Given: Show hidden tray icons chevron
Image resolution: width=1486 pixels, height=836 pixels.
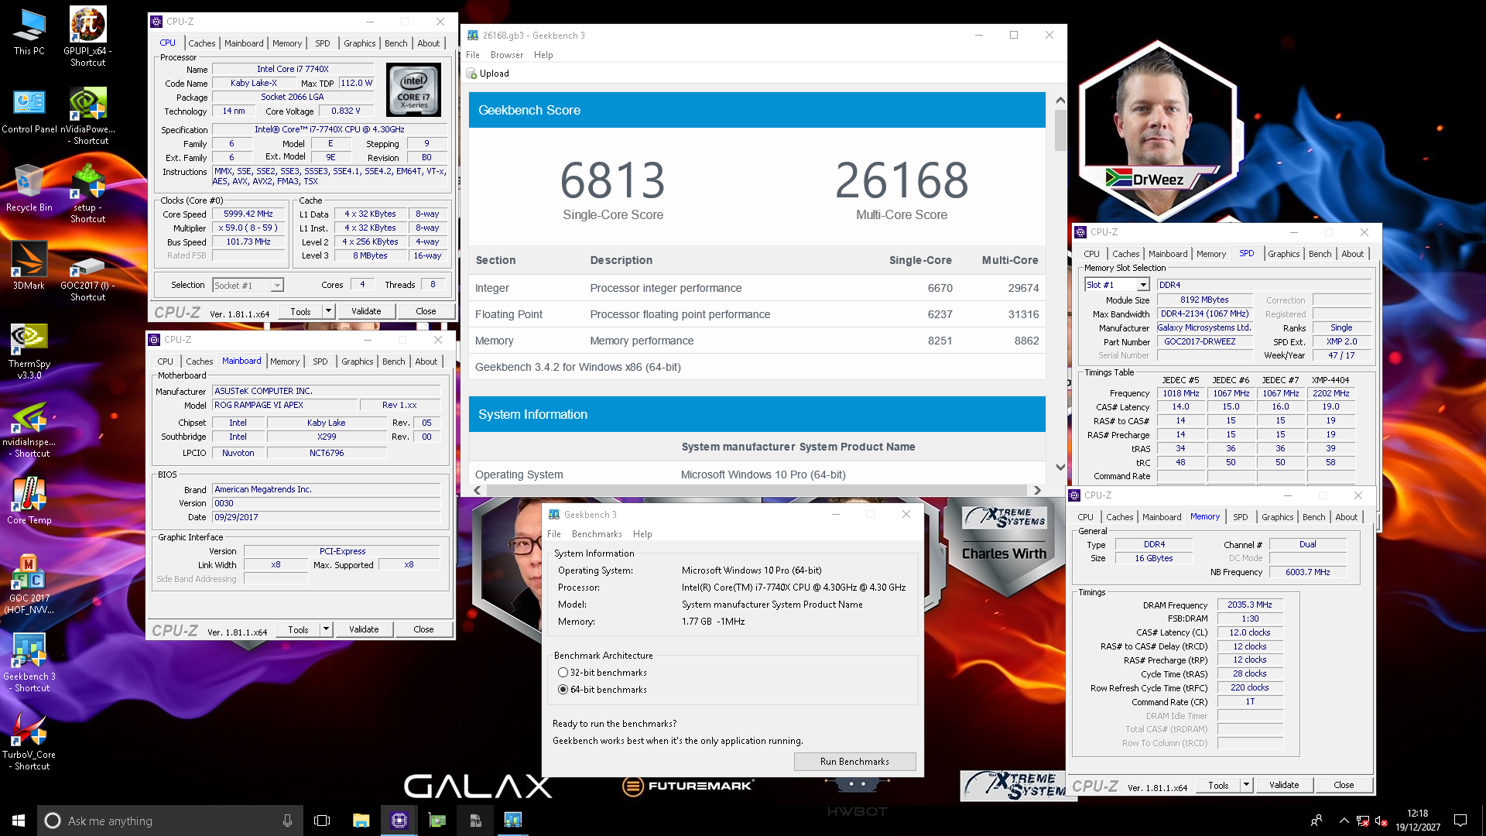Looking at the screenshot, I should tap(1344, 821).
